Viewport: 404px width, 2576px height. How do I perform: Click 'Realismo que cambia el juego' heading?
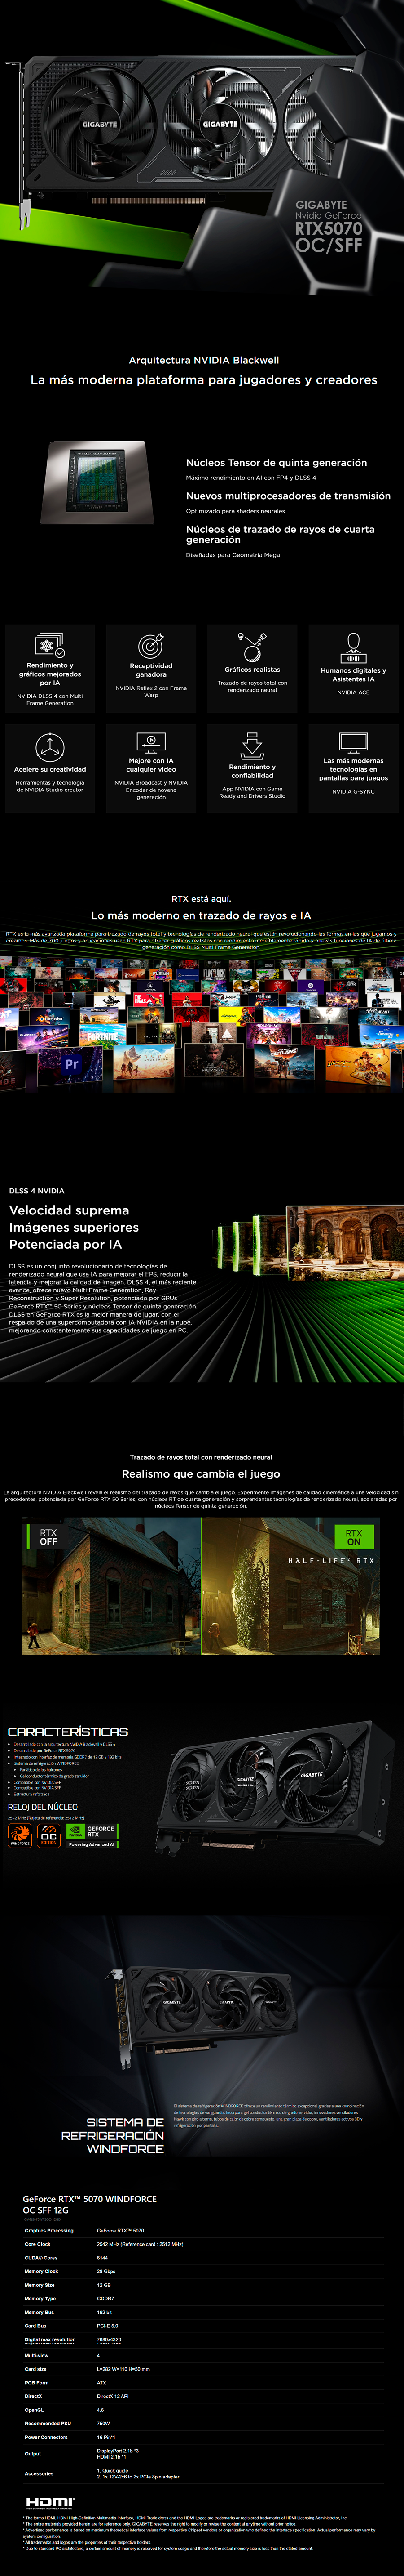click(x=201, y=1474)
